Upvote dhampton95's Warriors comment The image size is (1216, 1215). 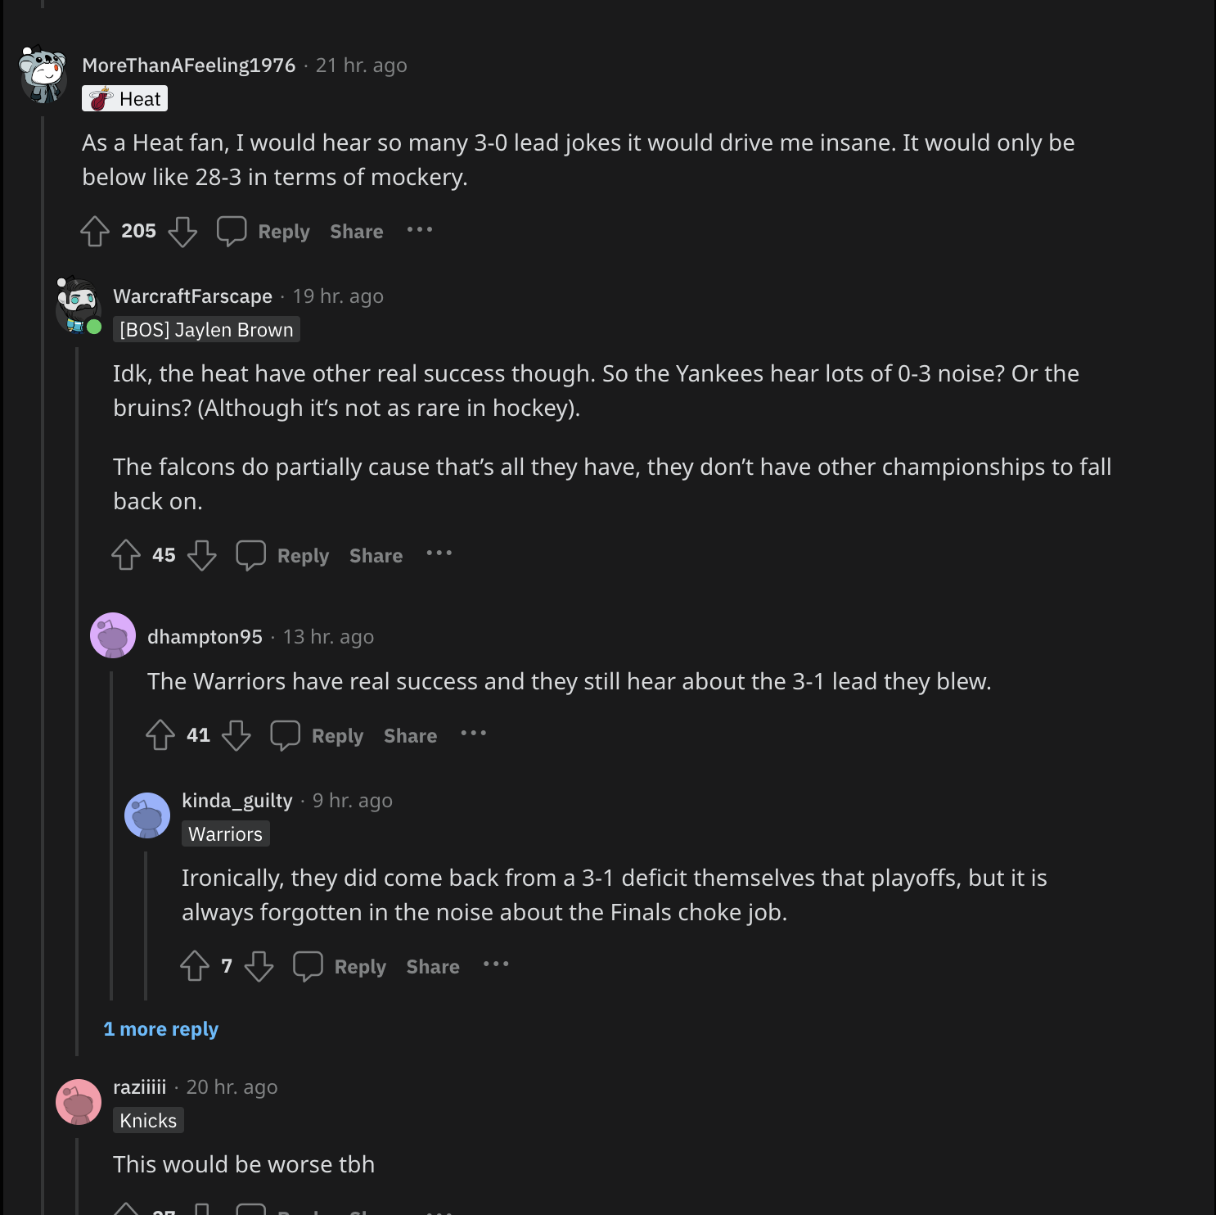160,735
